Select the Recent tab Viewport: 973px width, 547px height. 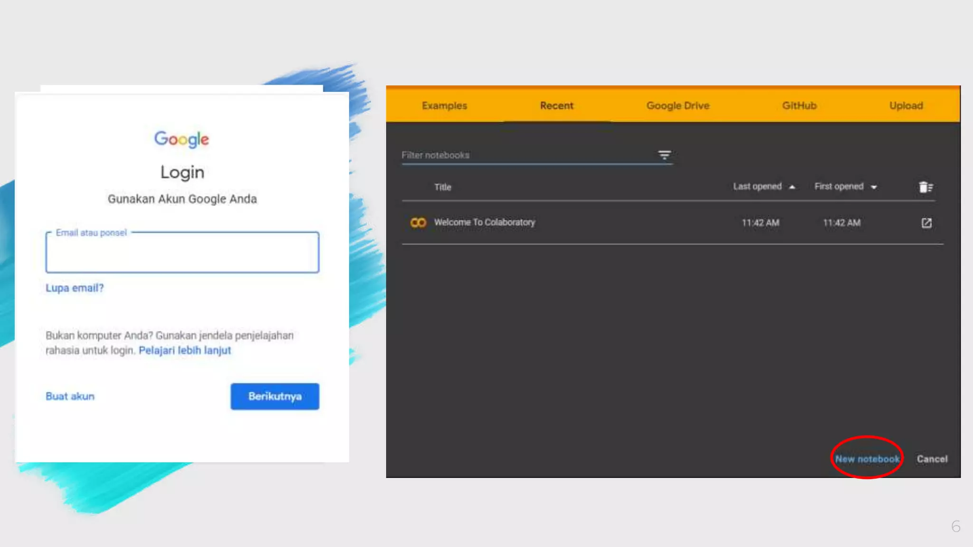(x=556, y=105)
